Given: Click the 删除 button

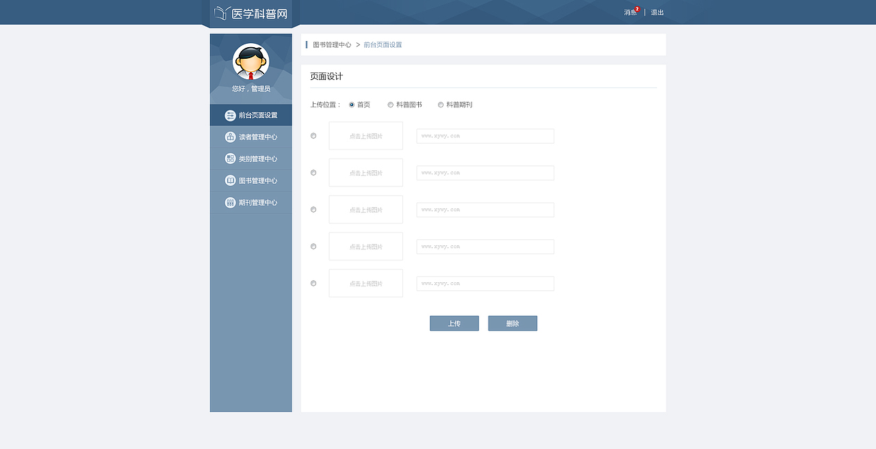Looking at the screenshot, I should tap(512, 323).
